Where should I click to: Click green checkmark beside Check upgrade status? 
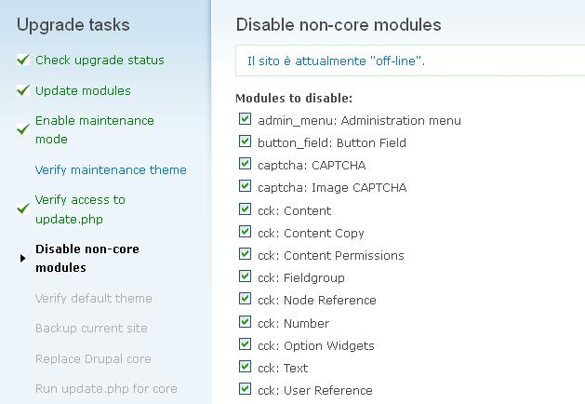pos(23,60)
